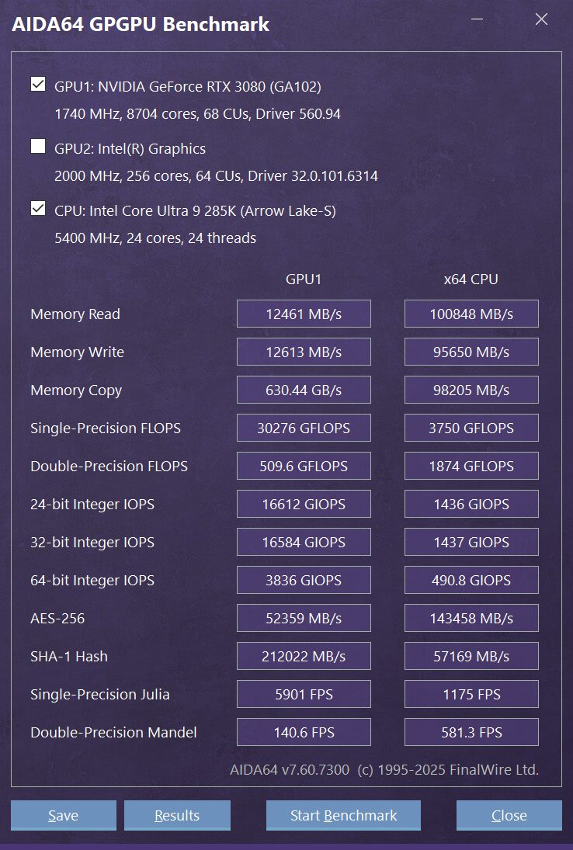Viewport: 573px width, 850px height.
Task: Select the GPU1 Memory Copy value box
Action: (304, 390)
